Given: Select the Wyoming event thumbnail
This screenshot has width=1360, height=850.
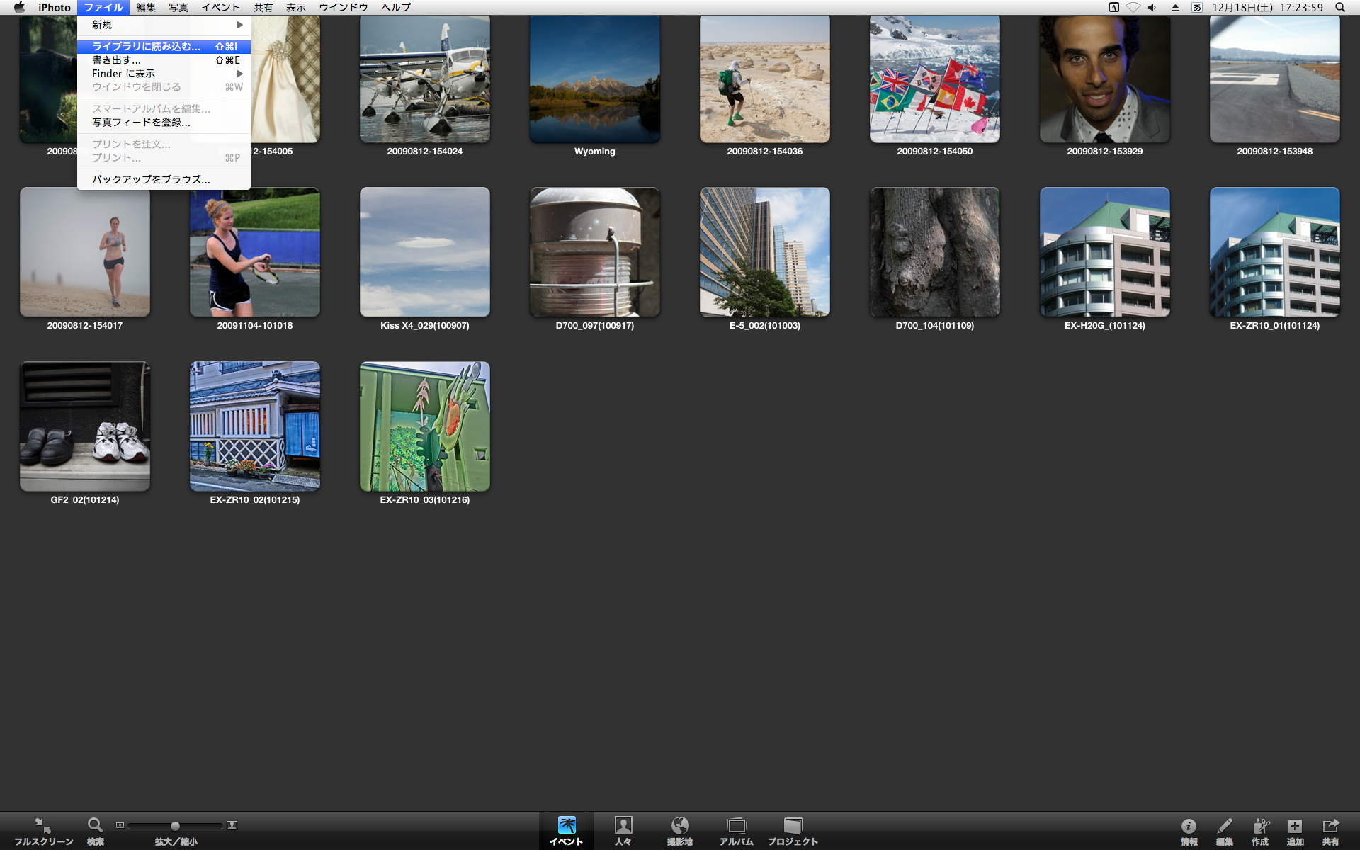Looking at the screenshot, I should point(594,79).
